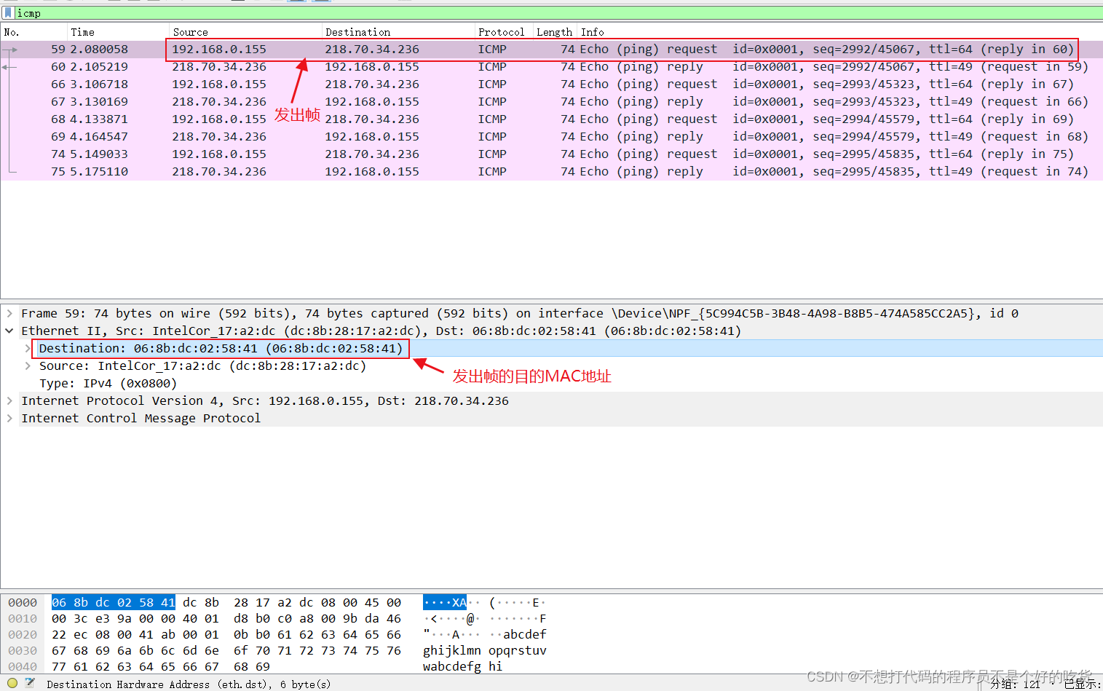The height and width of the screenshot is (691, 1103).
Task: Click hex dump offset row 0030
Action: tap(23, 650)
